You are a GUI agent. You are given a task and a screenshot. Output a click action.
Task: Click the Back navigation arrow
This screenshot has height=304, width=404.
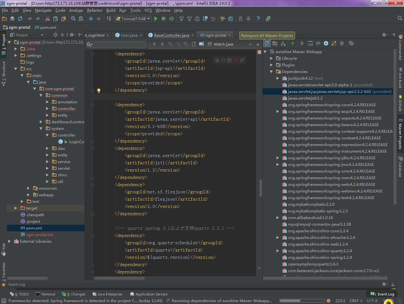[91, 19]
